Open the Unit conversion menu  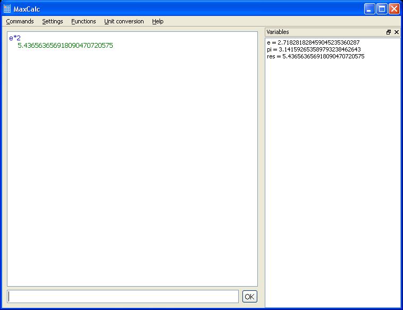(124, 21)
